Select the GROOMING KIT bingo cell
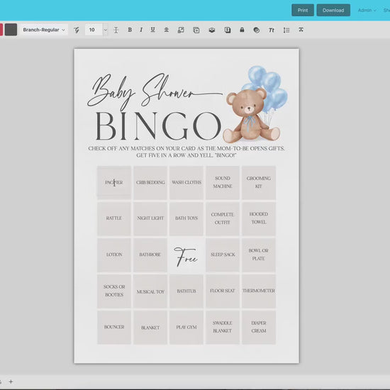 [259, 182]
